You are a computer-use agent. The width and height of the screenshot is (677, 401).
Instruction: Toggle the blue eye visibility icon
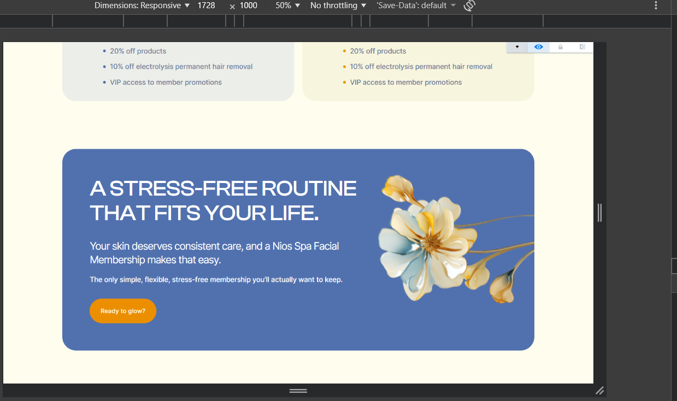539,47
